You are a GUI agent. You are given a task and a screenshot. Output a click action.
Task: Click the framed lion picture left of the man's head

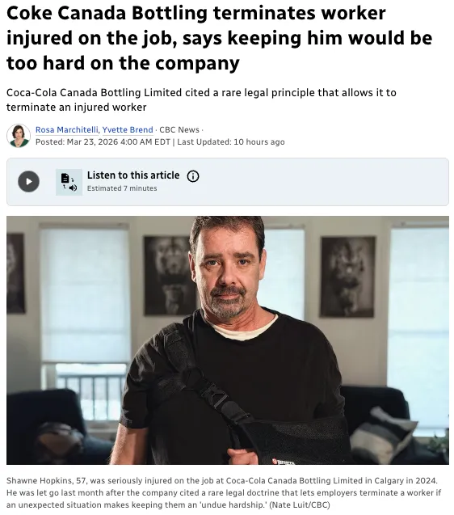[x=167, y=275]
